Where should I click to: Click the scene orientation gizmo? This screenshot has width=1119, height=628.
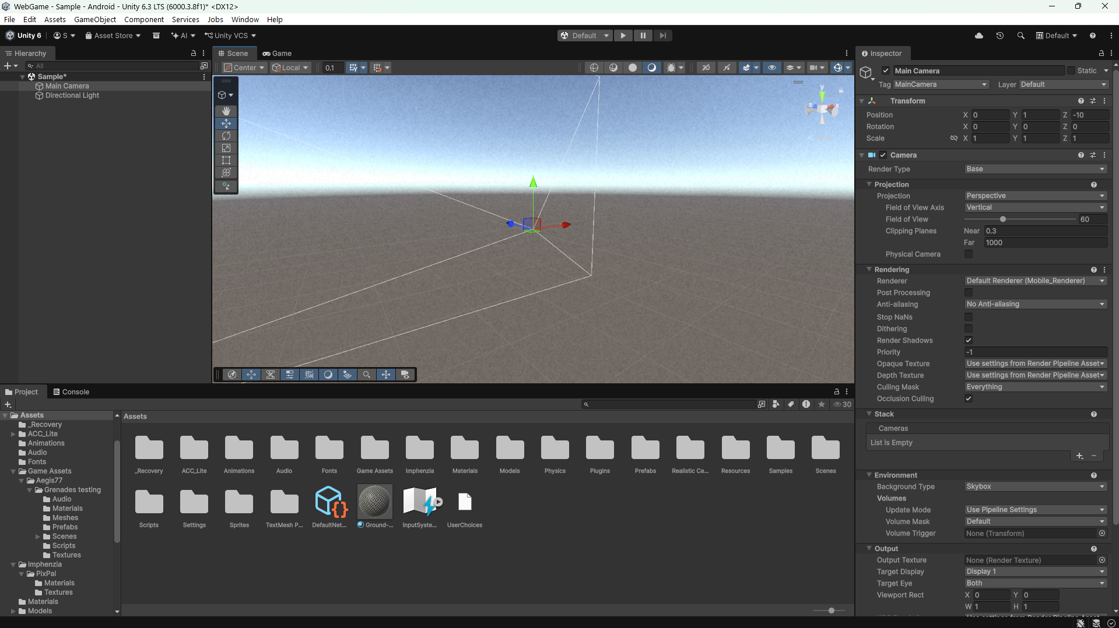point(822,109)
